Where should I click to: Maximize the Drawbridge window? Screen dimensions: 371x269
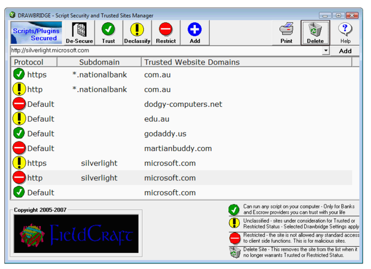[x=338, y=16]
